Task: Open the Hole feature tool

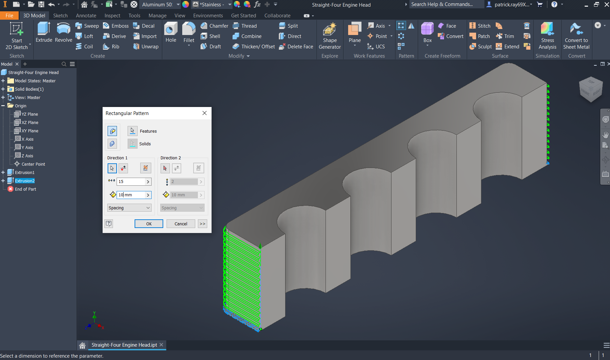Action: tap(171, 29)
